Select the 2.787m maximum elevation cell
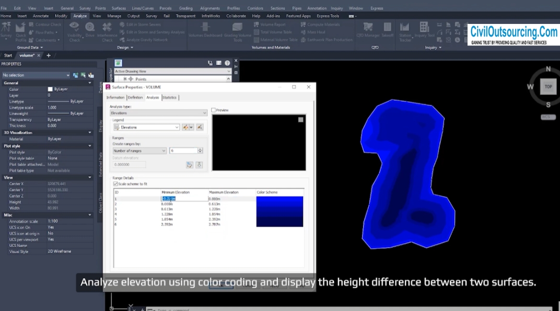Viewport: 560px width, 311px height. [x=214, y=225]
